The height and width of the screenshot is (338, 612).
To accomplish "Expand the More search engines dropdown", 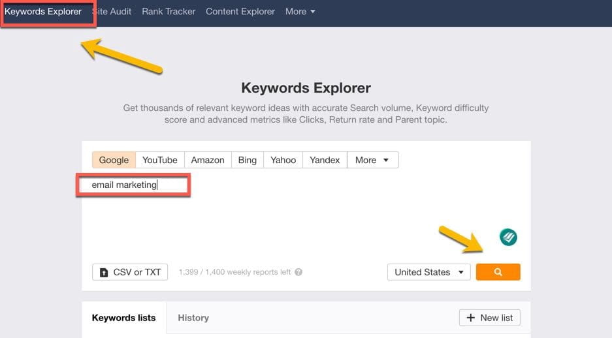I will [x=372, y=160].
